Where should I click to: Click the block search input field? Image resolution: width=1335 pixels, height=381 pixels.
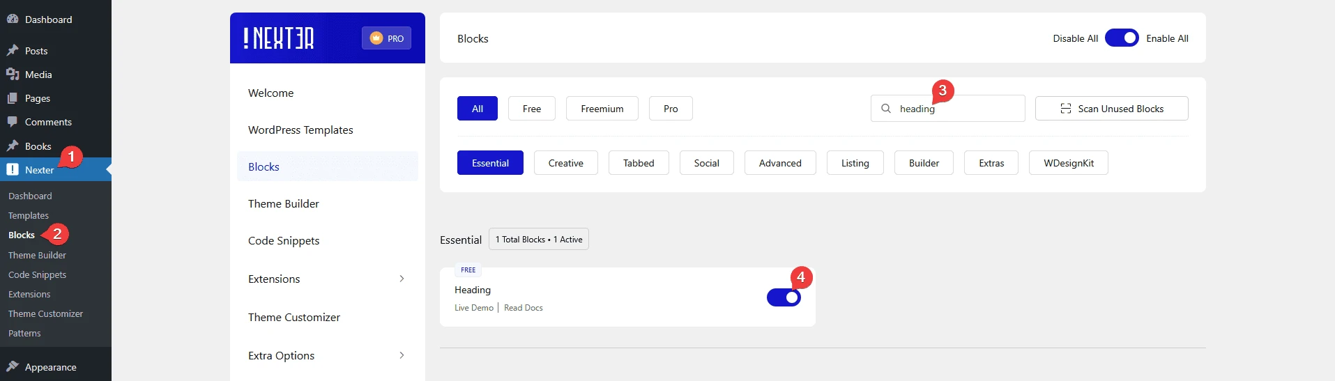948,109
